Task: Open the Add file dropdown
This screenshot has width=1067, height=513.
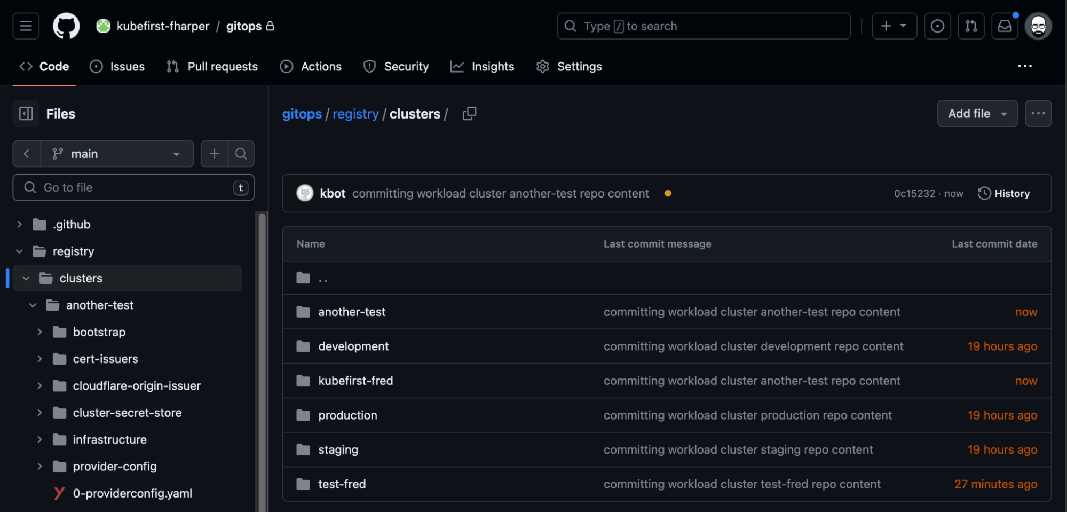Action: tap(977, 113)
